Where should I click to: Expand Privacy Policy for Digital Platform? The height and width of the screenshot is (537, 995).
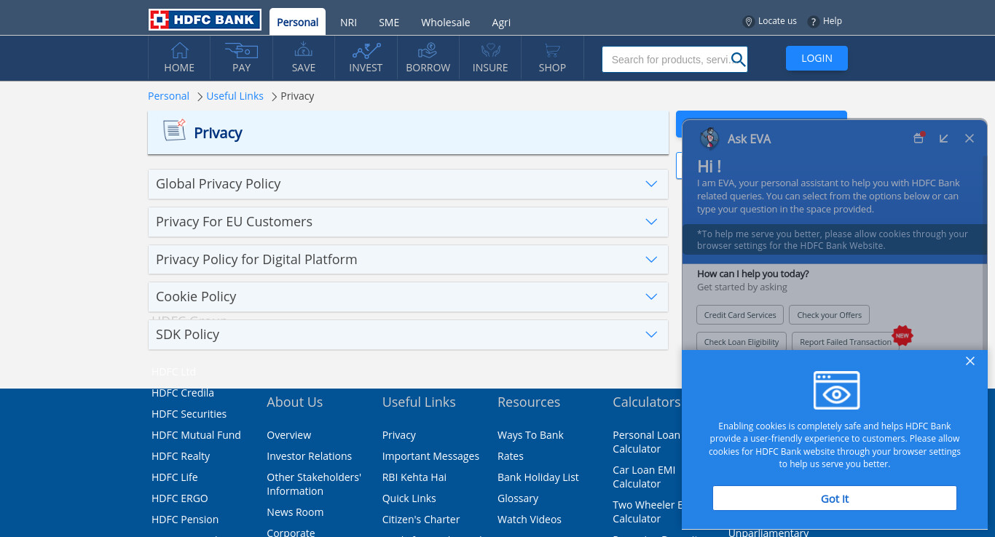coord(408,260)
